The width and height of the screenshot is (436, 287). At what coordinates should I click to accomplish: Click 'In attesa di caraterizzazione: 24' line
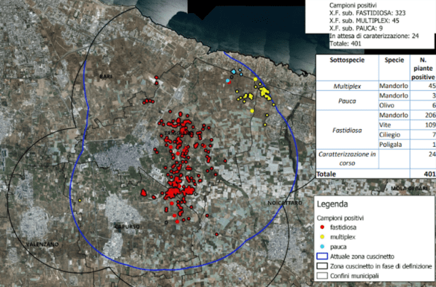click(374, 36)
